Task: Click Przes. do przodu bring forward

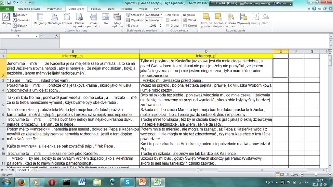Action: pos(206,20)
